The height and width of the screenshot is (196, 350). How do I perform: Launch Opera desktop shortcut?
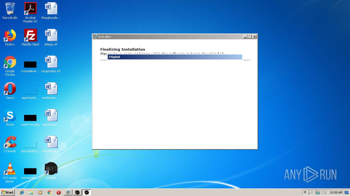[x=10, y=91]
